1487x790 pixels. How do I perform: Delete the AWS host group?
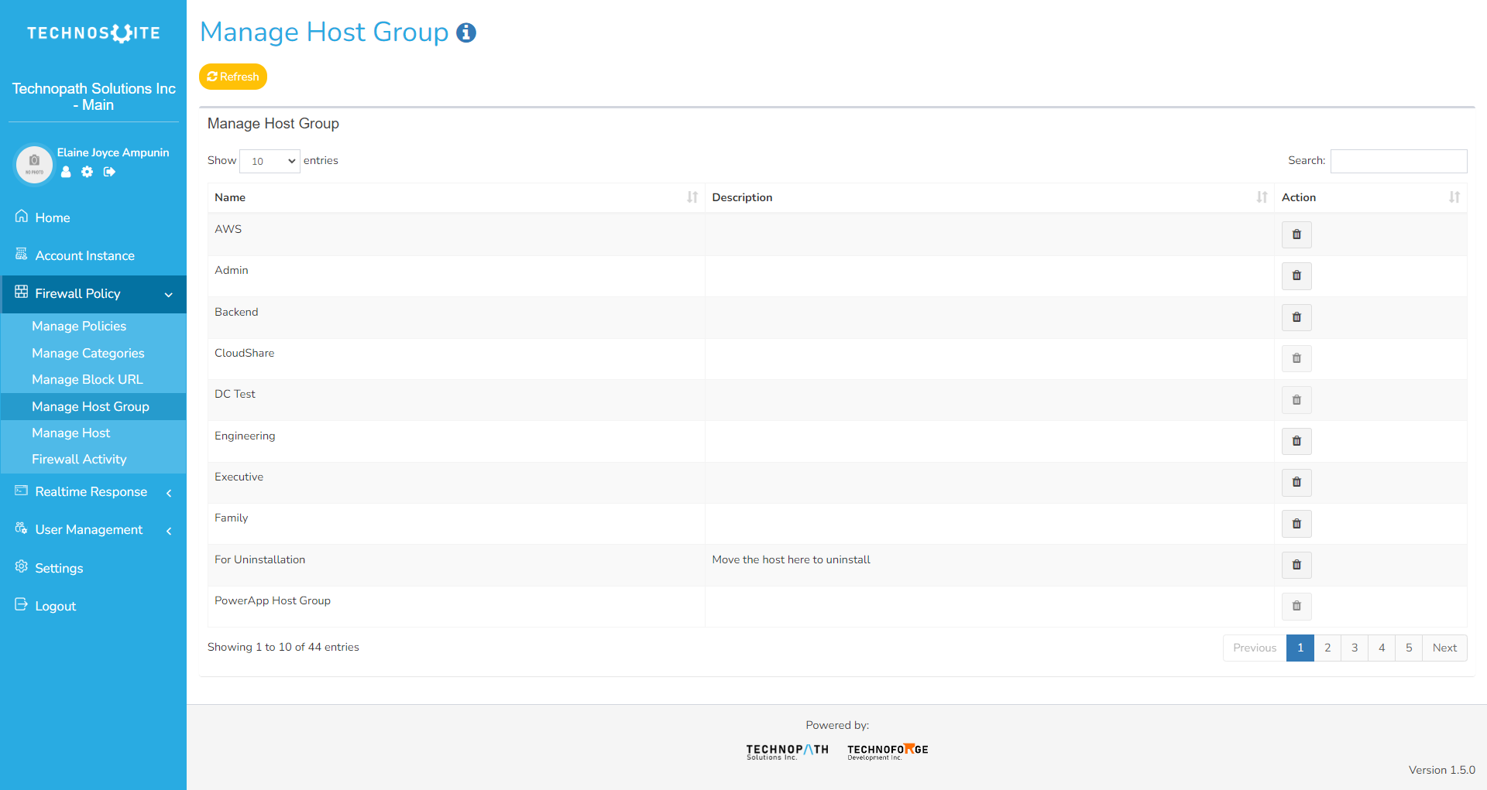1296,234
